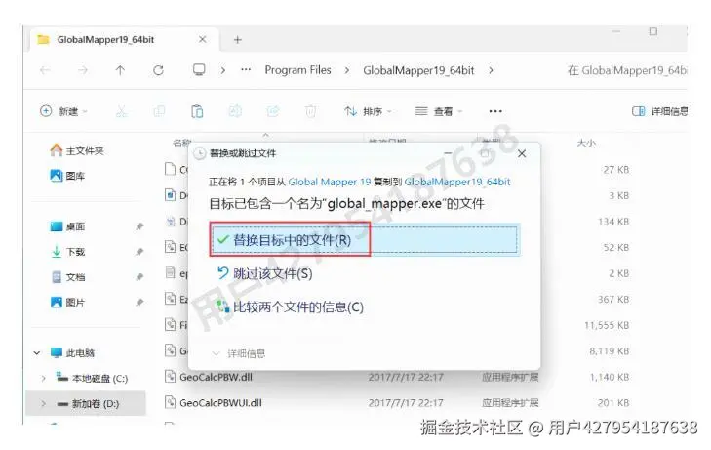The width and height of the screenshot is (711, 450).
Task: Choose 比较两个文件的信息(C) option
Action: click(291, 307)
